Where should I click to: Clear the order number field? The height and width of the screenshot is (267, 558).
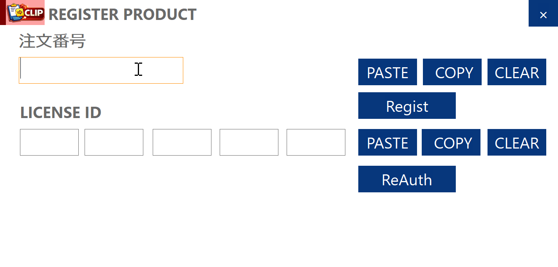[x=516, y=72]
